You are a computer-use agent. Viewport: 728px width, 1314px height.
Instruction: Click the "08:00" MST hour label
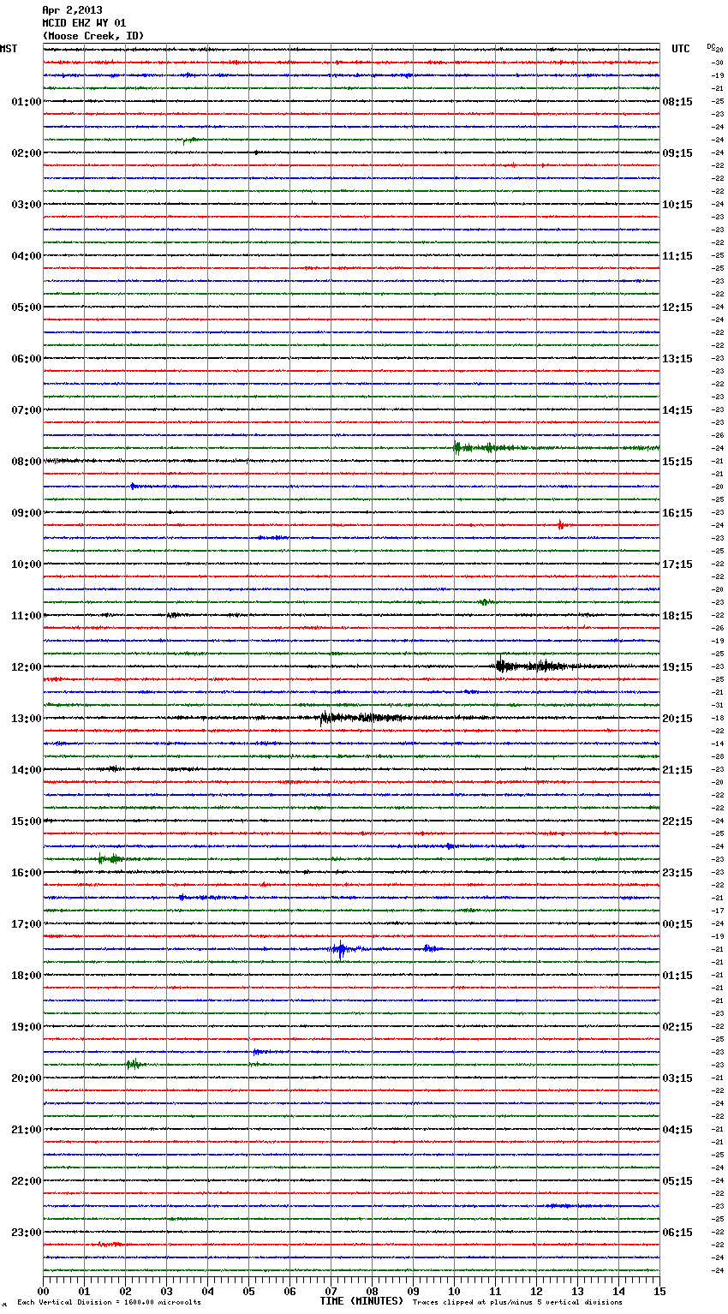tap(26, 462)
